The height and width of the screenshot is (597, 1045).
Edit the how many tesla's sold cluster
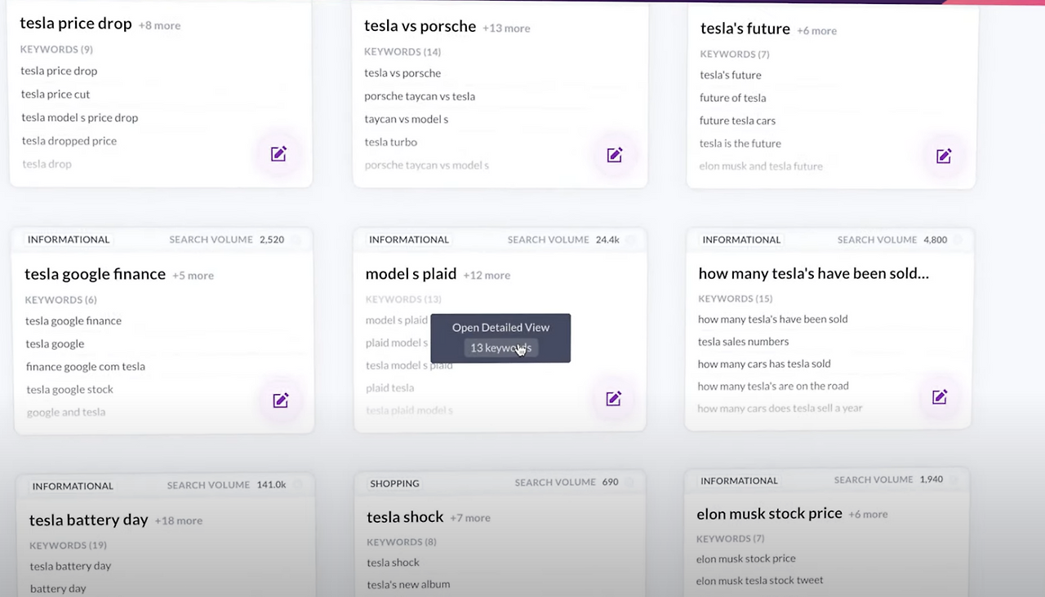[940, 397]
